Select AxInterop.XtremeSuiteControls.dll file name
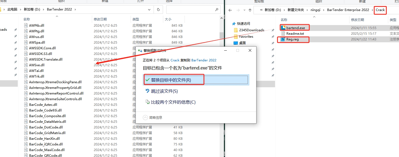 click(55, 99)
